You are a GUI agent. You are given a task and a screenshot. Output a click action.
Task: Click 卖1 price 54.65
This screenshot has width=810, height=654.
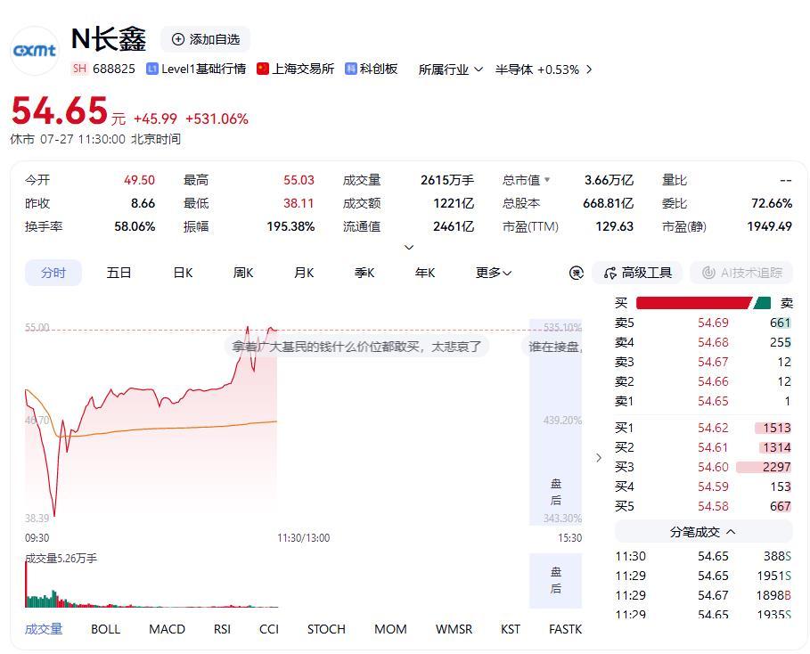[x=713, y=401]
